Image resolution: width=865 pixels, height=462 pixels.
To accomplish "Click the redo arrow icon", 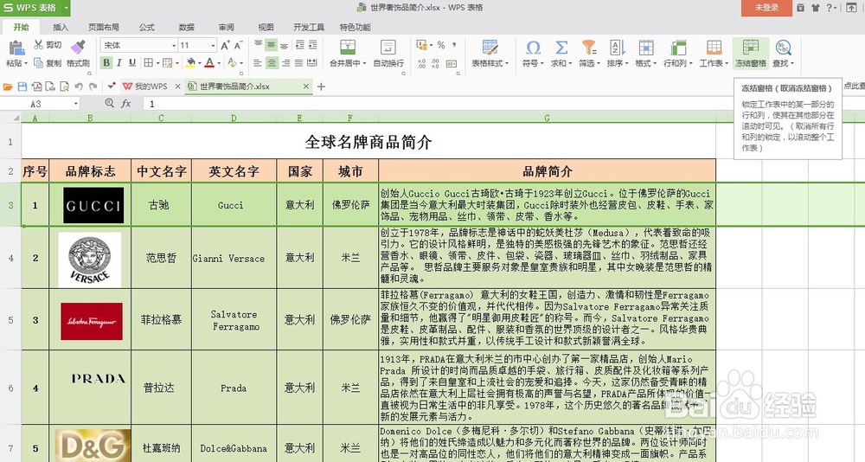I will coord(93,87).
